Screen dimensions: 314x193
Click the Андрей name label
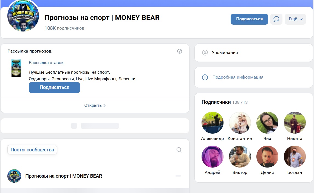[x=212, y=172]
